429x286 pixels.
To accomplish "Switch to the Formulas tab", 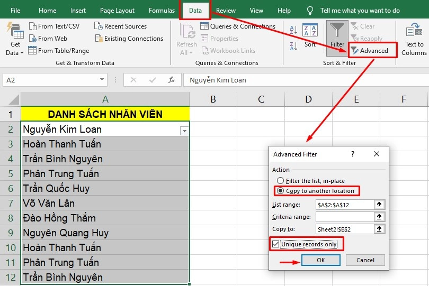I will tap(162, 11).
